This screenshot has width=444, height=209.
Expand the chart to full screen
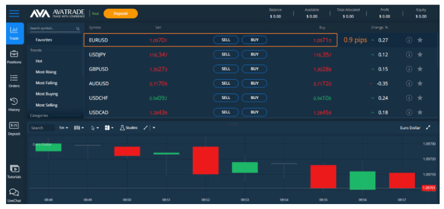428,128
